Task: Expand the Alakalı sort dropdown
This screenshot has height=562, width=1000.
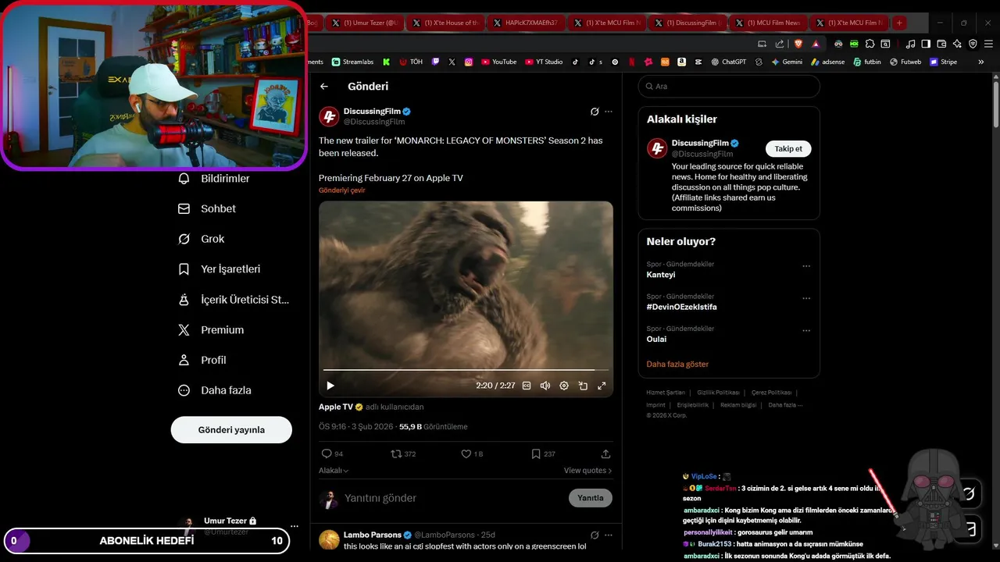Action: [334, 471]
